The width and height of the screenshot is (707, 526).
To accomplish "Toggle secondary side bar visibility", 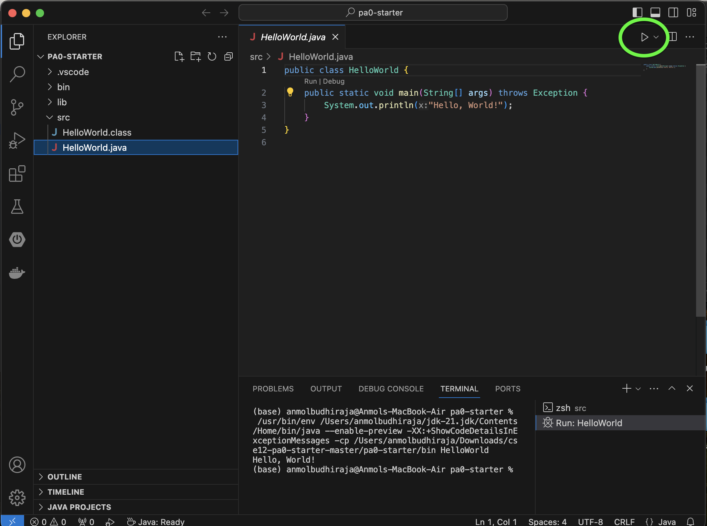I will (673, 12).
